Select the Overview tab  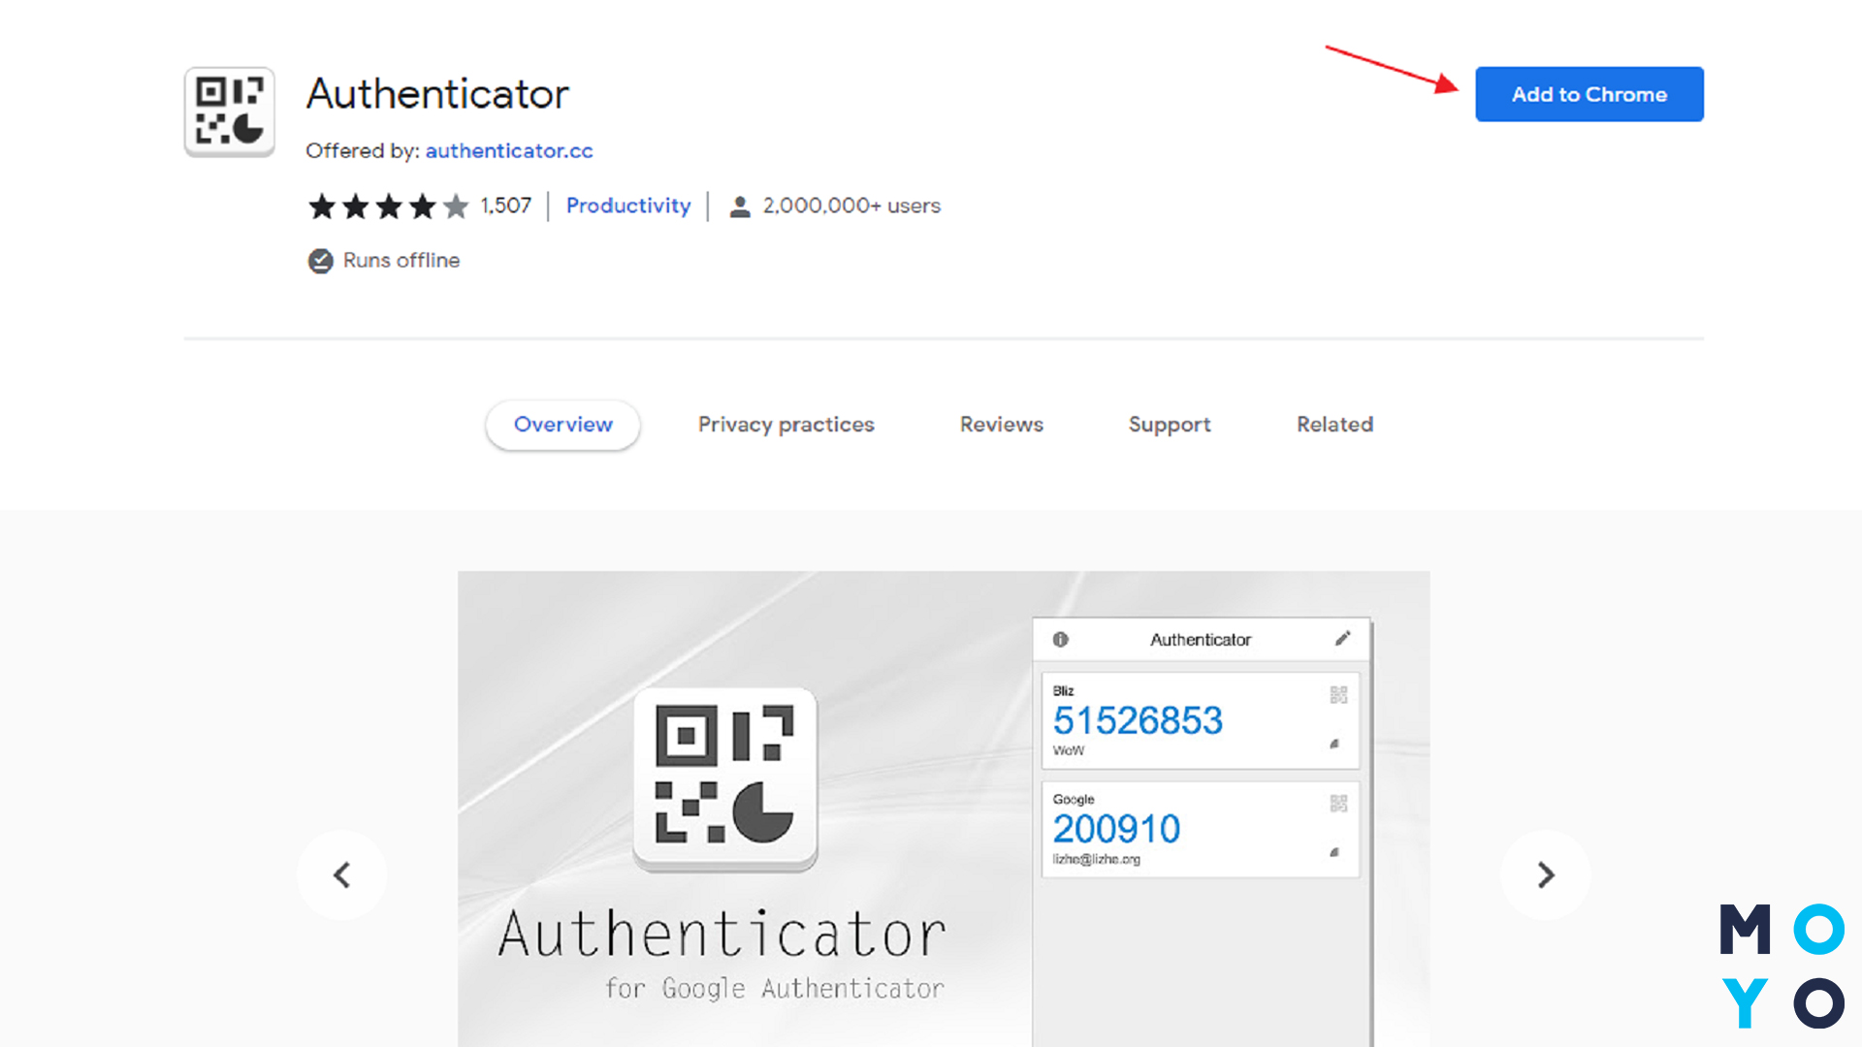pyautogui.click(x=562, y=425)
